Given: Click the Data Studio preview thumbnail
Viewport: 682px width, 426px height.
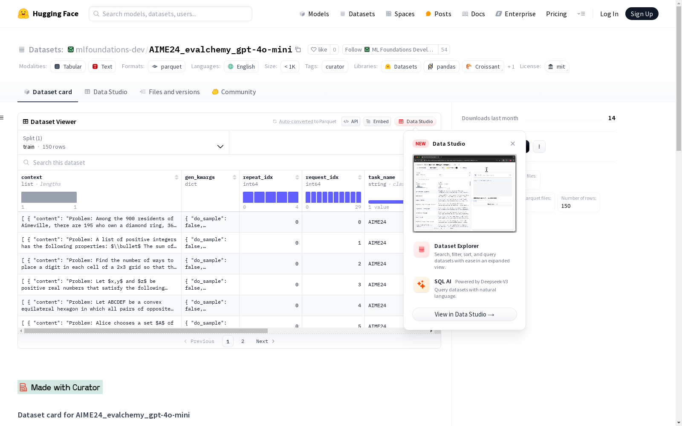Looking at the screenshot, I should [x=465, y=193].
